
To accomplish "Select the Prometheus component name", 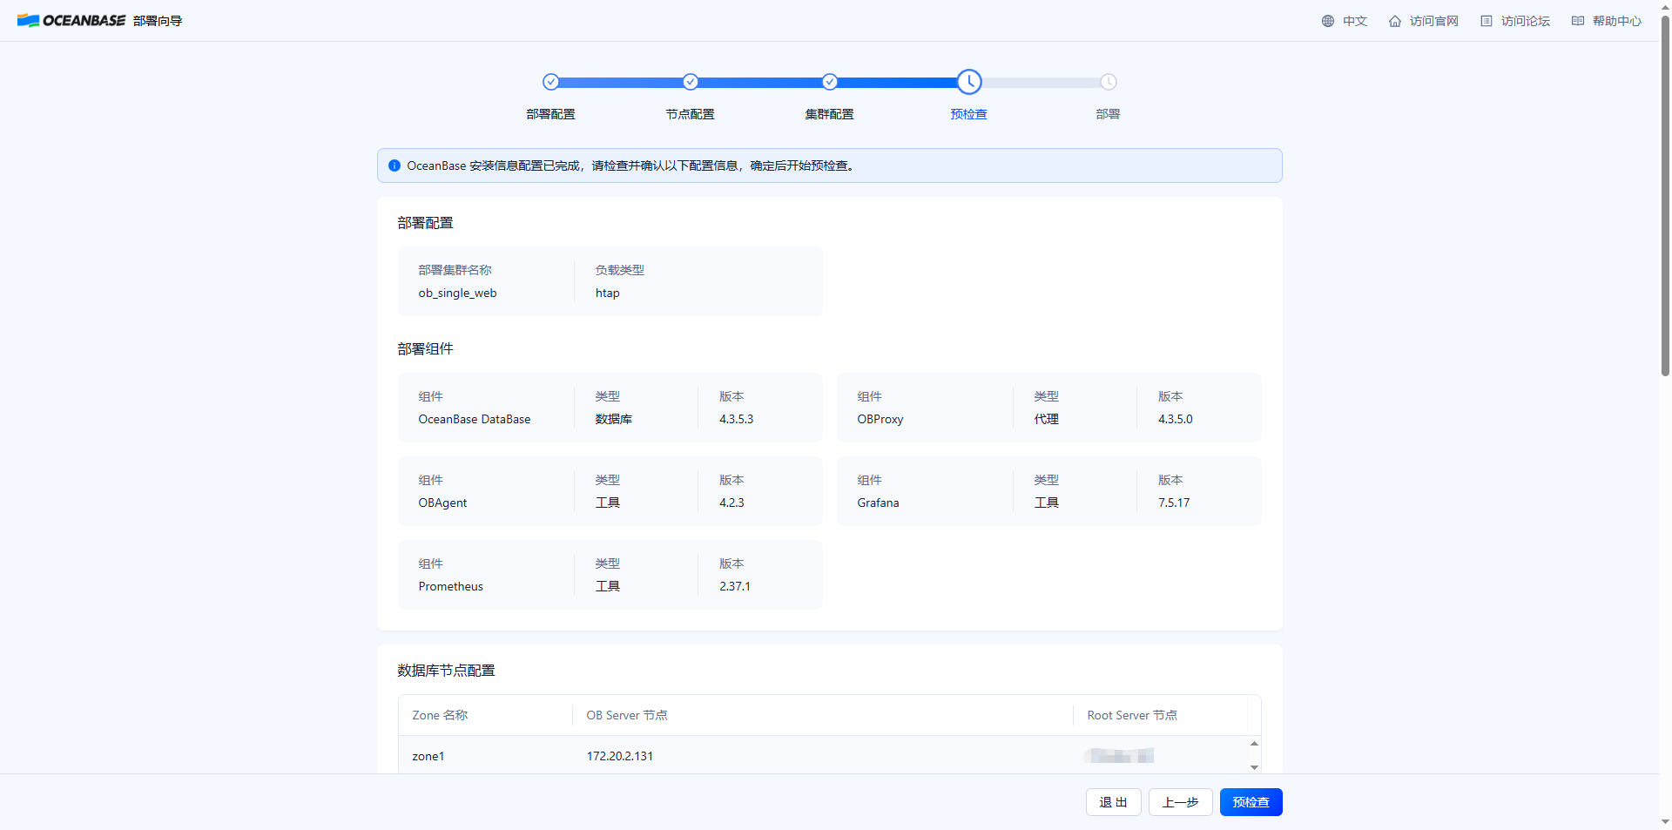I will (450, 586).
